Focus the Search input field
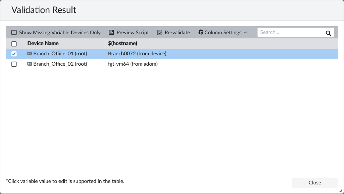344x194 pixels. click(x=291, y=32)
